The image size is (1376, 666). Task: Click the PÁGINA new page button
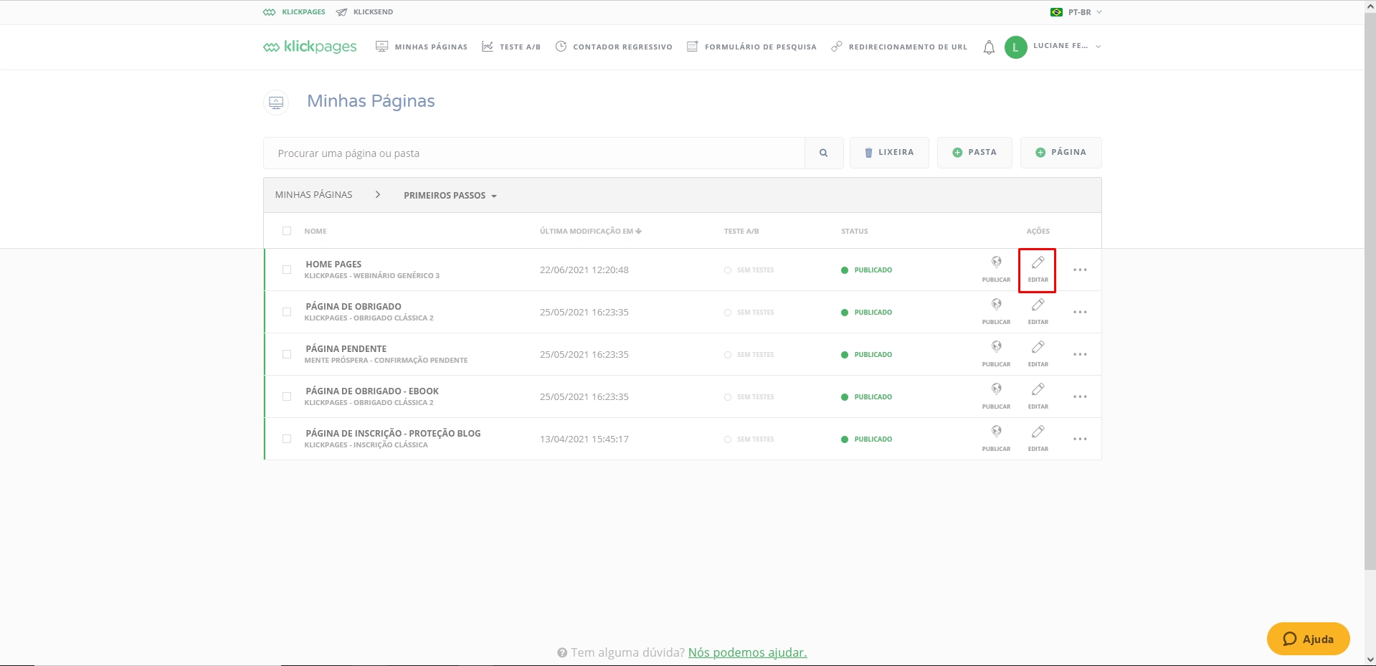[1061, 153]
